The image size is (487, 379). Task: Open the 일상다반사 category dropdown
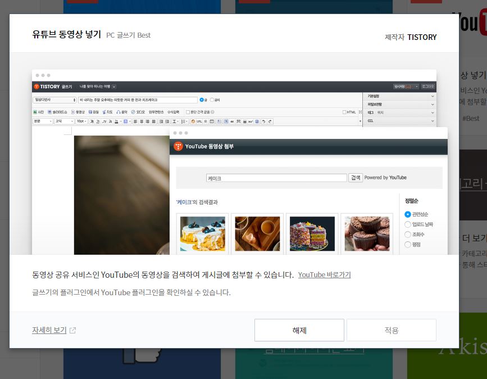pyautogui.click(x=54, y=100)
